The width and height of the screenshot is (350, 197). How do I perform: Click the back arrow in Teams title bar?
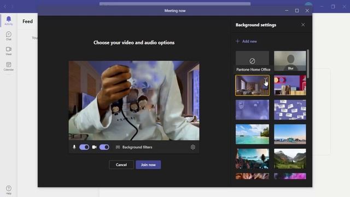click(5, 7)
